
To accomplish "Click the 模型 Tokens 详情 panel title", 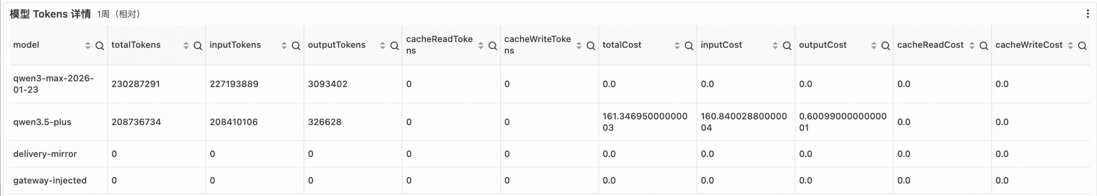I will point(50,14).
